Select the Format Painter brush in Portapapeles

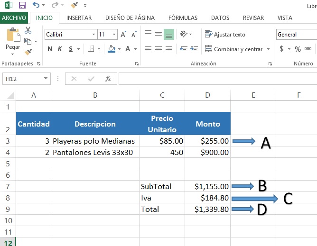28,52
